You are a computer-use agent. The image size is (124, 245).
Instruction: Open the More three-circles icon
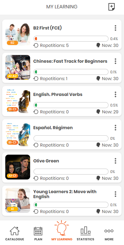pos(109,231)
